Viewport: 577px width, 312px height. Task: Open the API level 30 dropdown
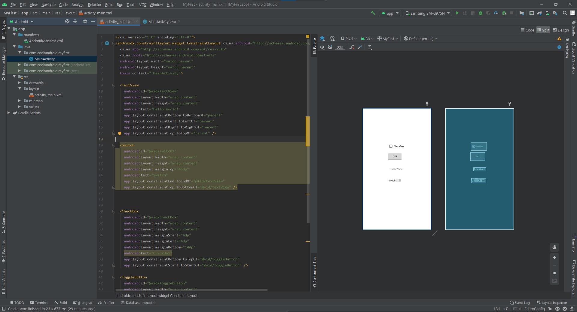click(367, 39)
